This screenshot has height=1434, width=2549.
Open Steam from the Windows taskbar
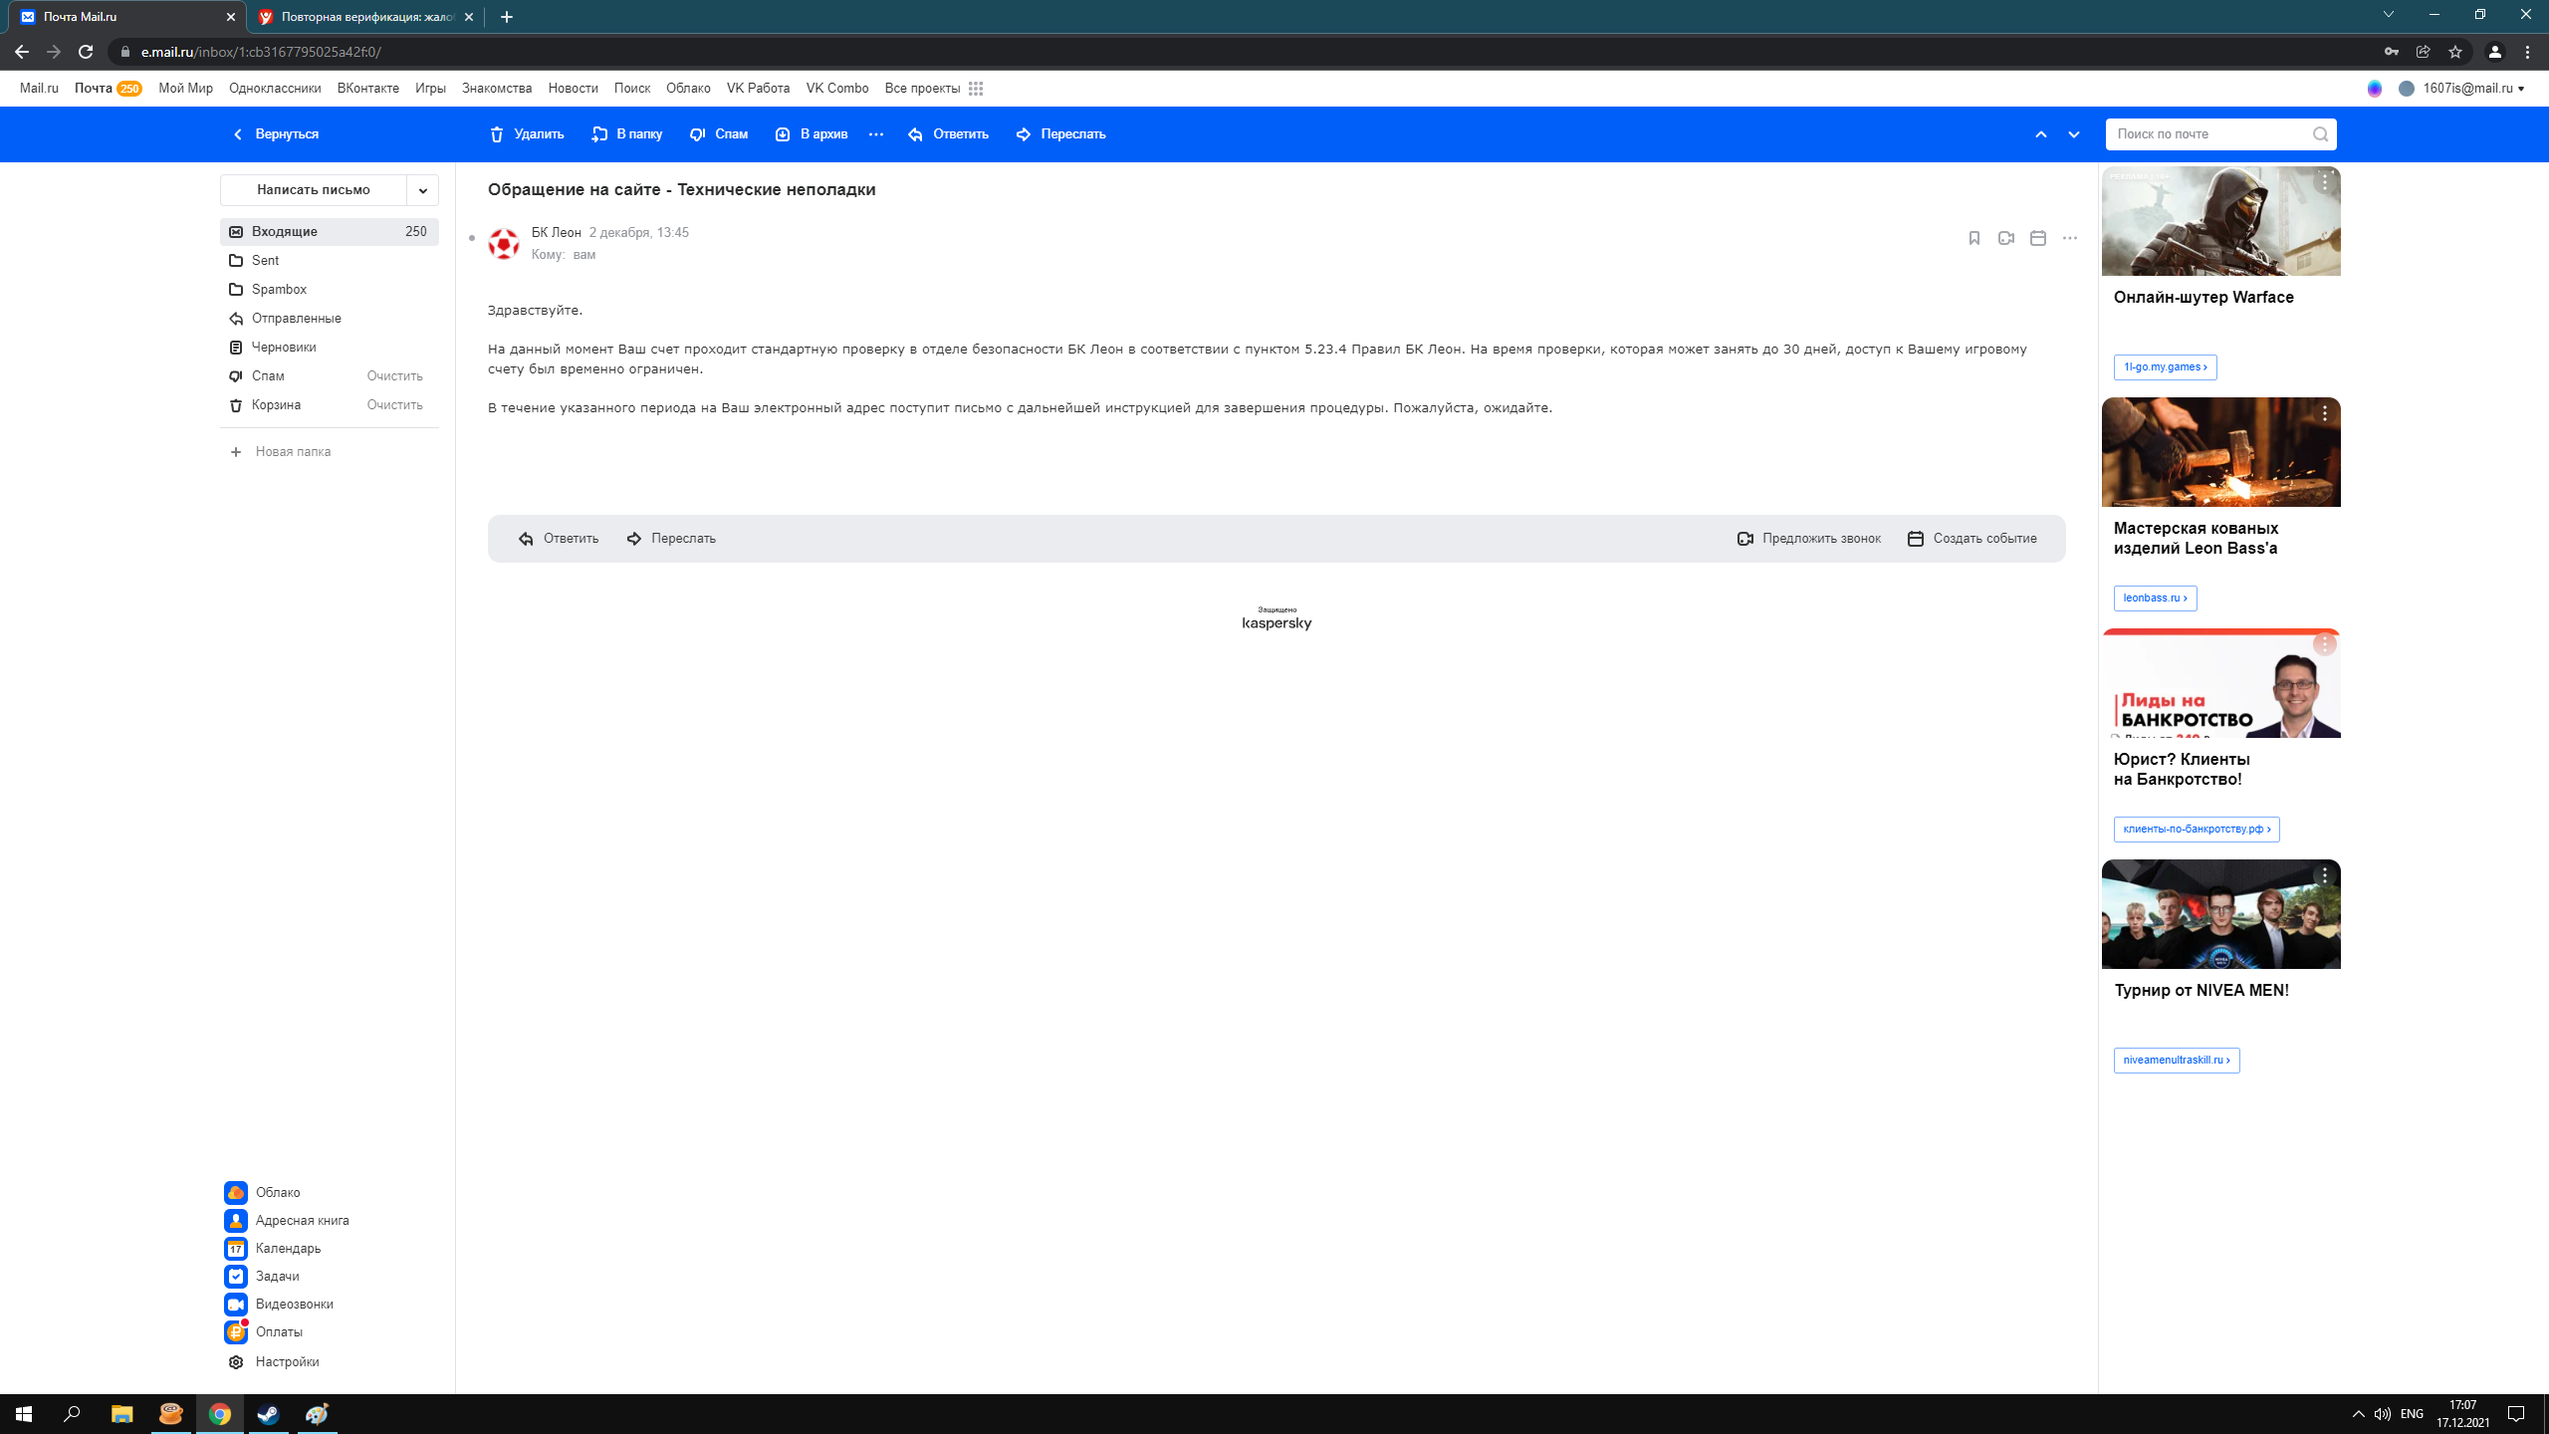(268, 1414)
